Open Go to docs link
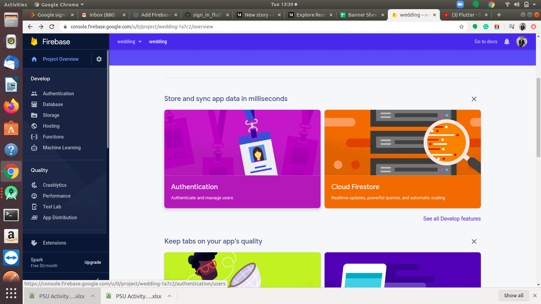The height and width of the screenshot is (304, 541). click(486, 42)
